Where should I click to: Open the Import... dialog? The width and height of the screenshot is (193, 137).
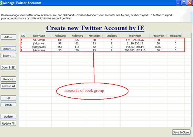8,49
